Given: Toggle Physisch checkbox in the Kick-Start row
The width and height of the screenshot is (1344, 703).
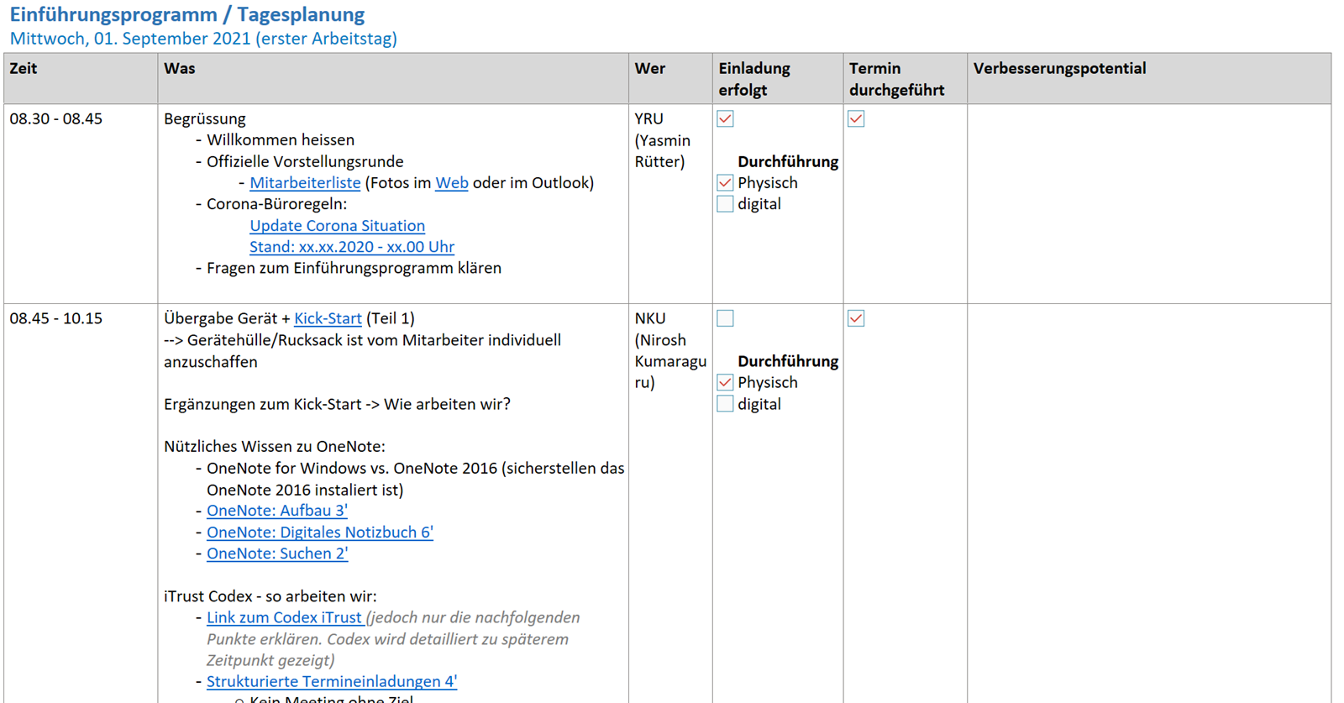Looking at the screenshot, I should click(725, 382).
